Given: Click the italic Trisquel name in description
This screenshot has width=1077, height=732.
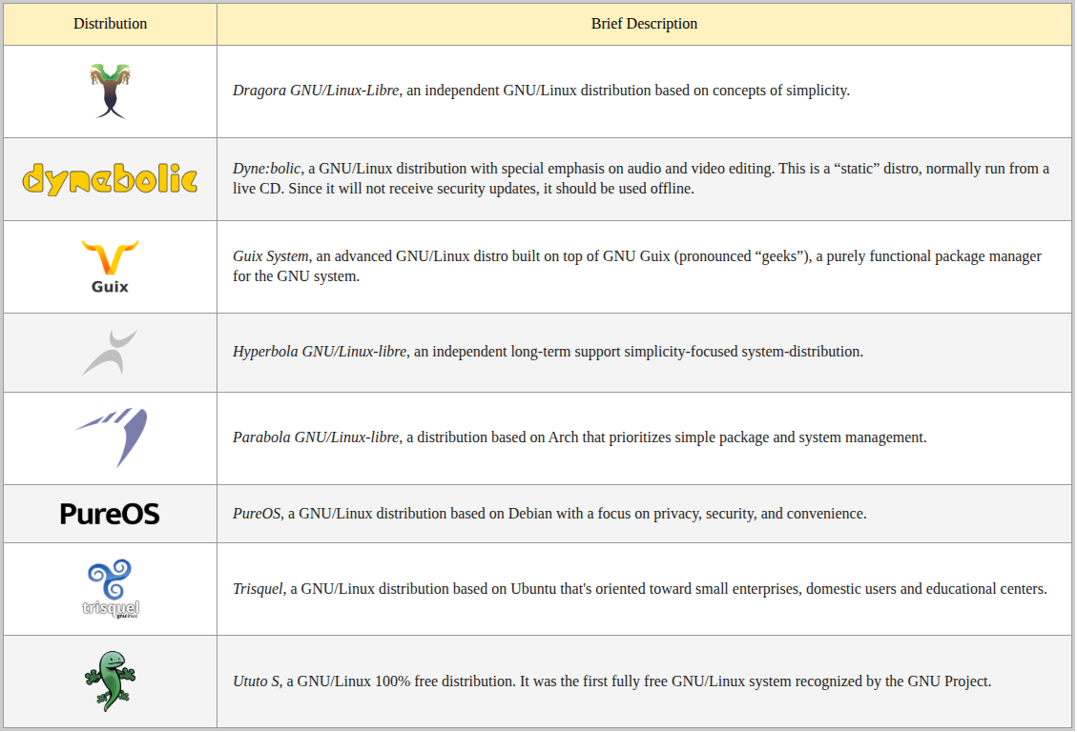Looking at the screenshot, I should click(258, 589).
